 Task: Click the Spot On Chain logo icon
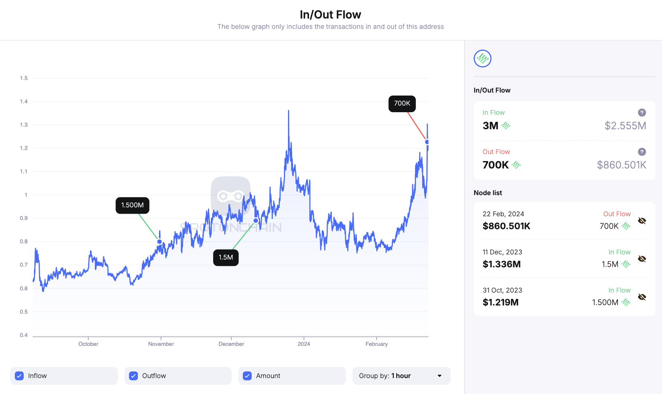[x=482, y=58]
